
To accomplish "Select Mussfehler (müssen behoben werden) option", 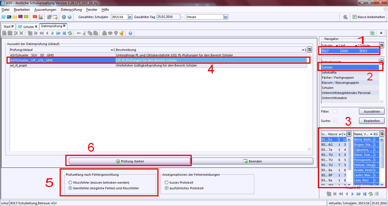I will [x=70, y=183].
